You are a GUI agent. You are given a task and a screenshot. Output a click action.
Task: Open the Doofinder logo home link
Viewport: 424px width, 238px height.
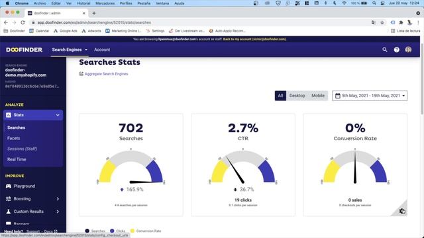(x=24, y=50)
